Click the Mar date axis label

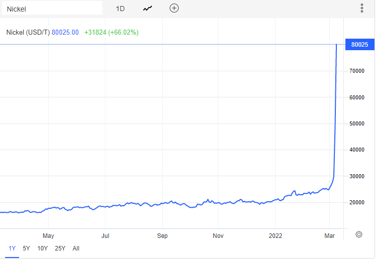click(x=329, y=236)
